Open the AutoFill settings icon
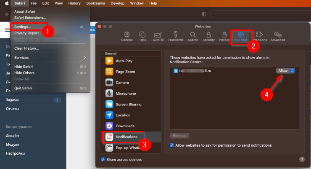 pos(158,35)
